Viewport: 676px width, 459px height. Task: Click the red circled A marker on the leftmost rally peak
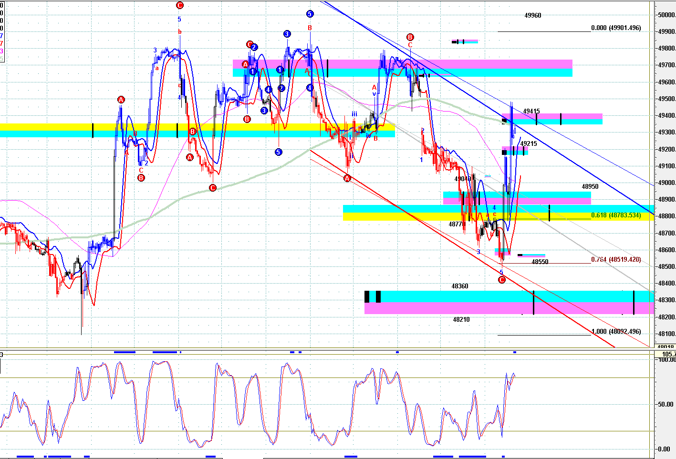[121, 100]
